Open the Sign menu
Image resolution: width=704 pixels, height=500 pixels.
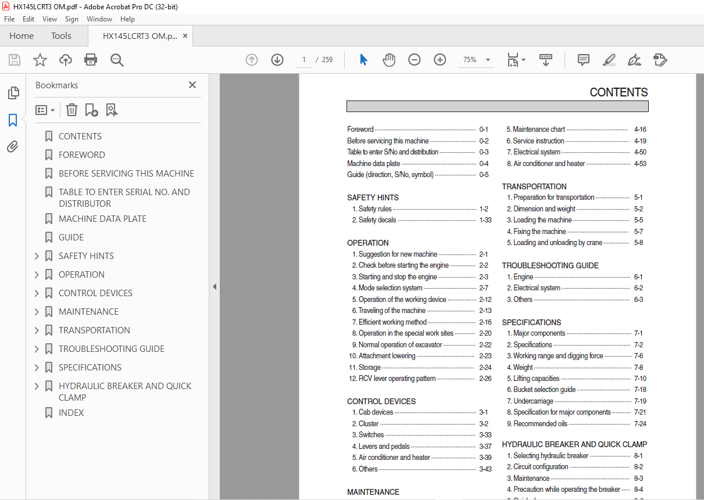pos(72,19)
